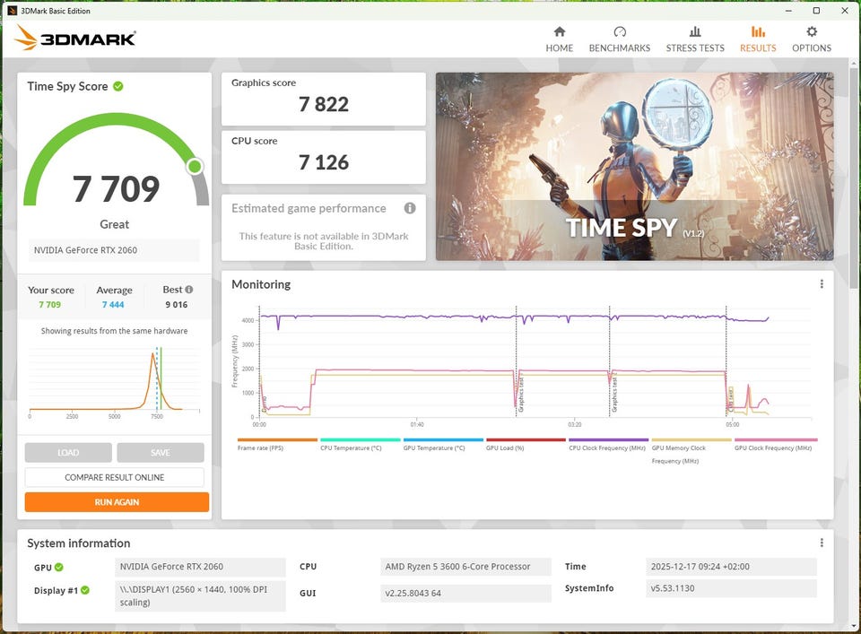The height and width of the screenshot is (634, 861).
Task: Open the RESULTS tab
Action: point(758,39)
